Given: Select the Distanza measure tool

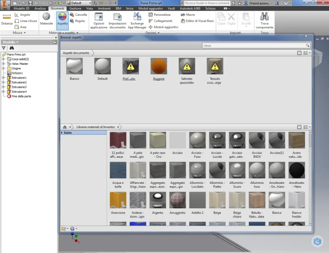Looking at the screenshot, I should 7,19.
